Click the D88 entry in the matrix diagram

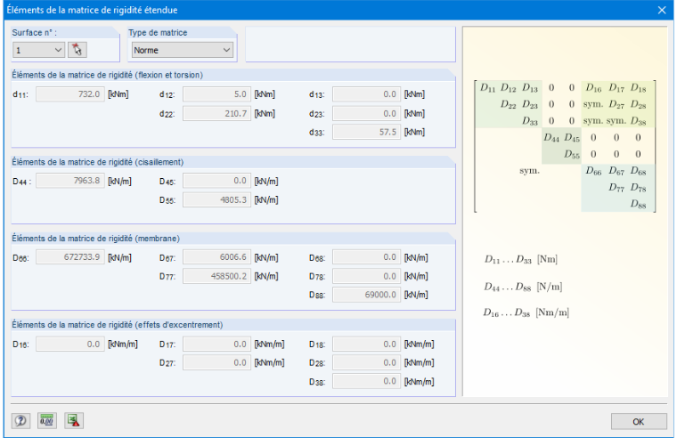[638, 204]
